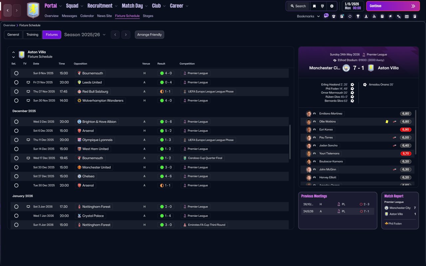The height and width of the screenshot is (266, 426).
Task: Click the Search button
Action: [x=298, y=6]
